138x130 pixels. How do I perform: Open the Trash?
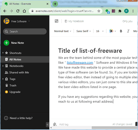pos(11,85)
